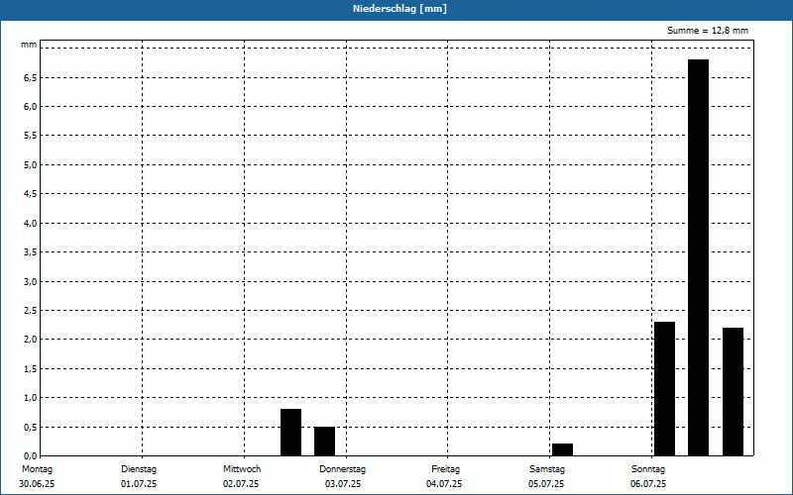The height and width of the screenshot is (495, 793).
Task: Click the '6,5' y-axis value
Action: click(30, 78)
